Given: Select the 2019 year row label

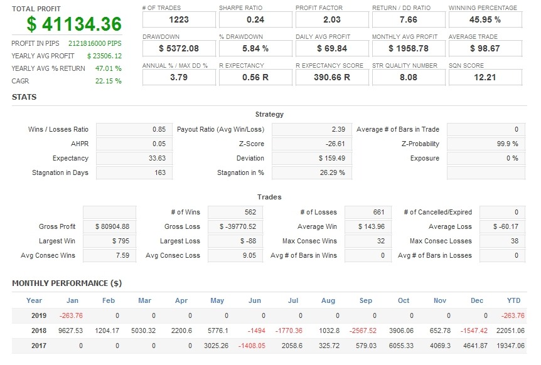Looking at the screenshot, I should 40,314.
